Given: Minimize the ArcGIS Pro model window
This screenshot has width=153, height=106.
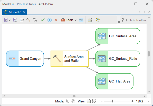Looking at the screenshot, I should pos(125,4).
